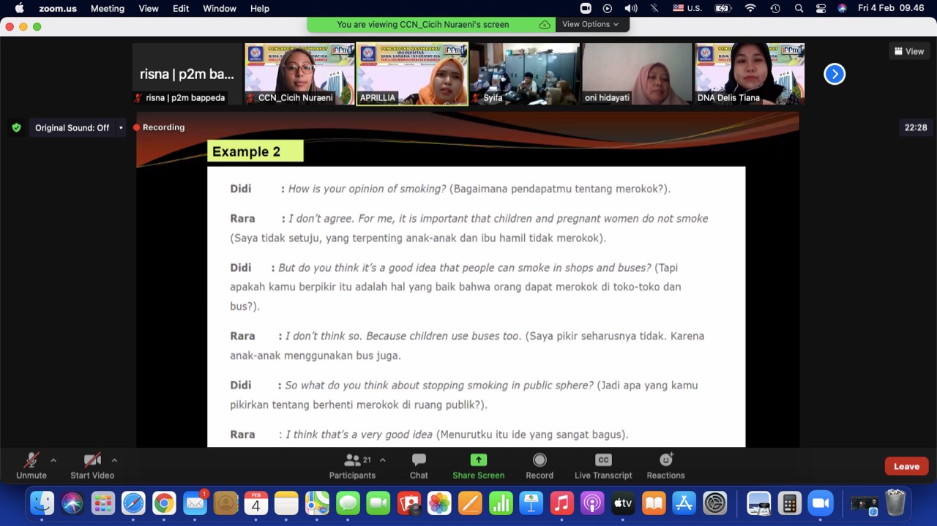Expand the Participants options chevron
The height and width of the screenshot is (526, 937).
(x=383, y=460)
